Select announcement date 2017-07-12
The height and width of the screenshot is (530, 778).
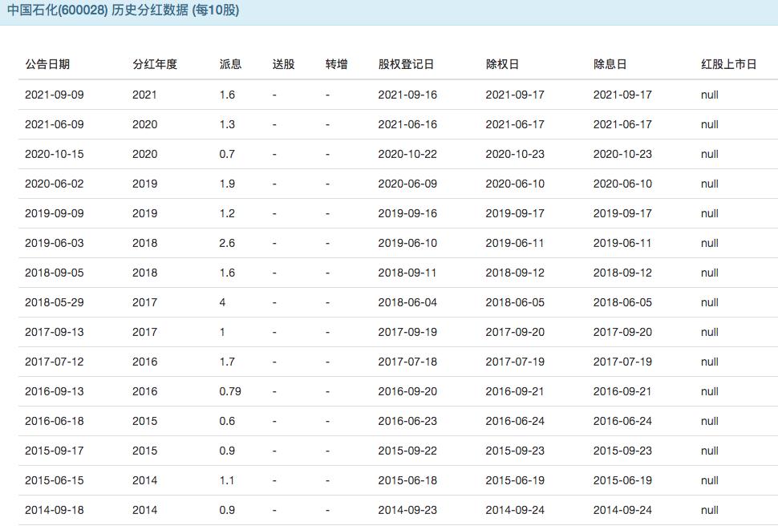pyautogui.click(x=55, y=362)
